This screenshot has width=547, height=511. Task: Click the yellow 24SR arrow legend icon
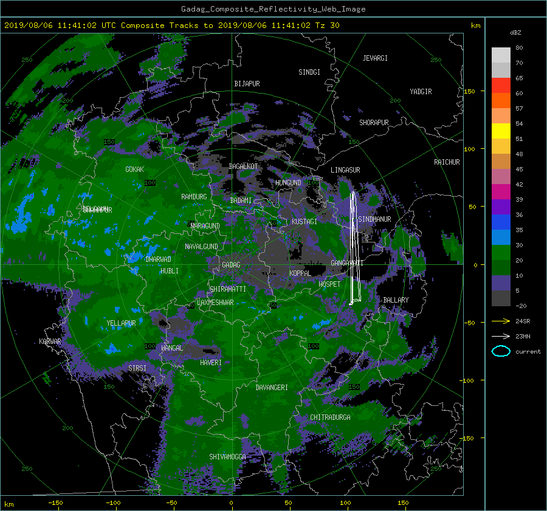coord(501,321)
